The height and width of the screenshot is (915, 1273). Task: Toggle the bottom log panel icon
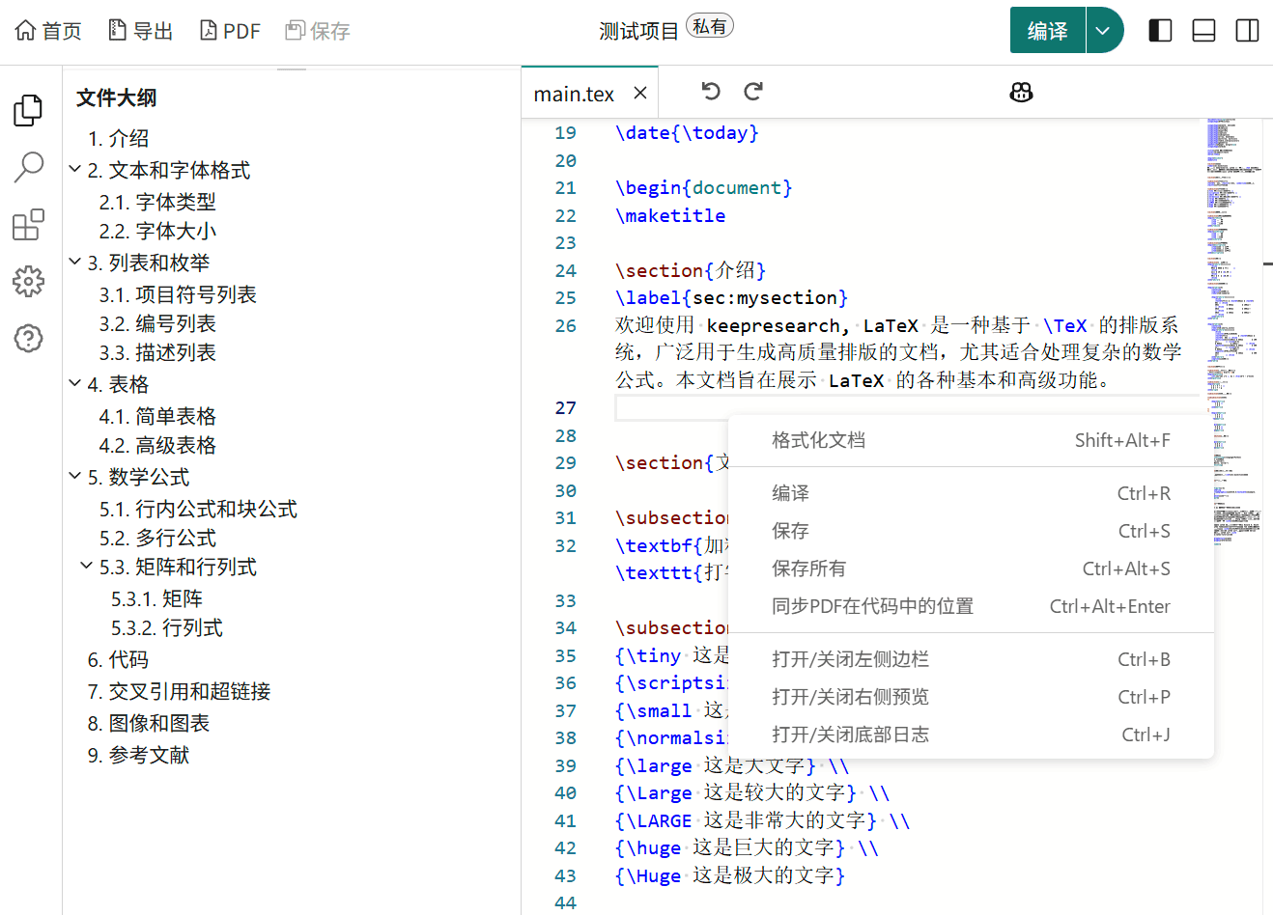(1203, 31)
